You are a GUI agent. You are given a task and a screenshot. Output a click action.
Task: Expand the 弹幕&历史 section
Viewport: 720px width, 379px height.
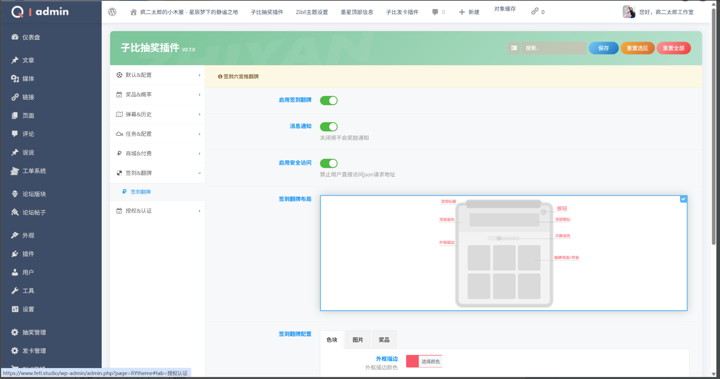(157, 114)
